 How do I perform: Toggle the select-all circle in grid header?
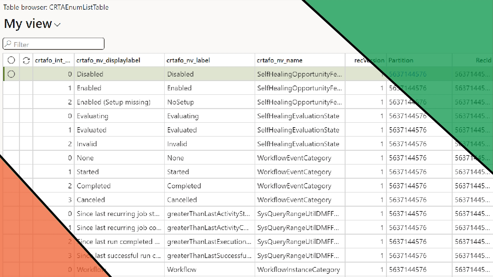12,60
